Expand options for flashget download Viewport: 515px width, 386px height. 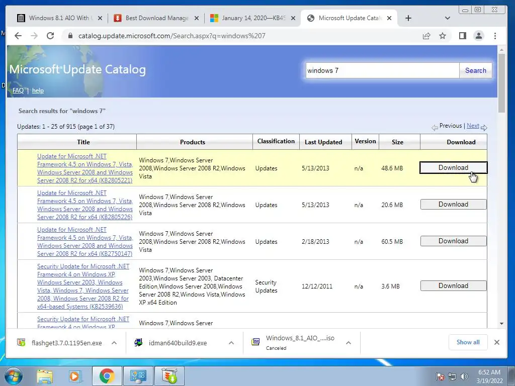tap(114, 343)
